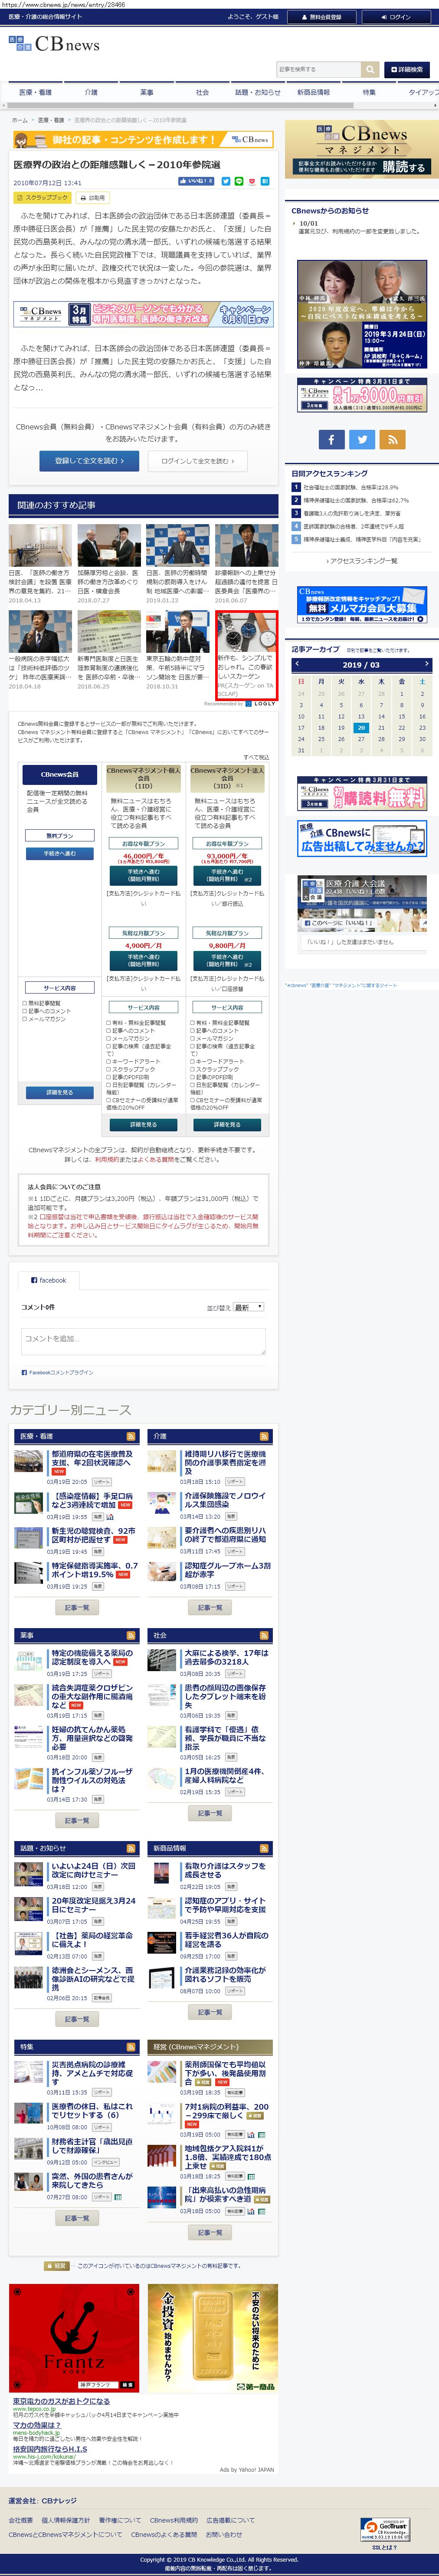Click the メルマガ会員大募集 banner
This screenshot has height=2576, width=439.
click(361, 606)
